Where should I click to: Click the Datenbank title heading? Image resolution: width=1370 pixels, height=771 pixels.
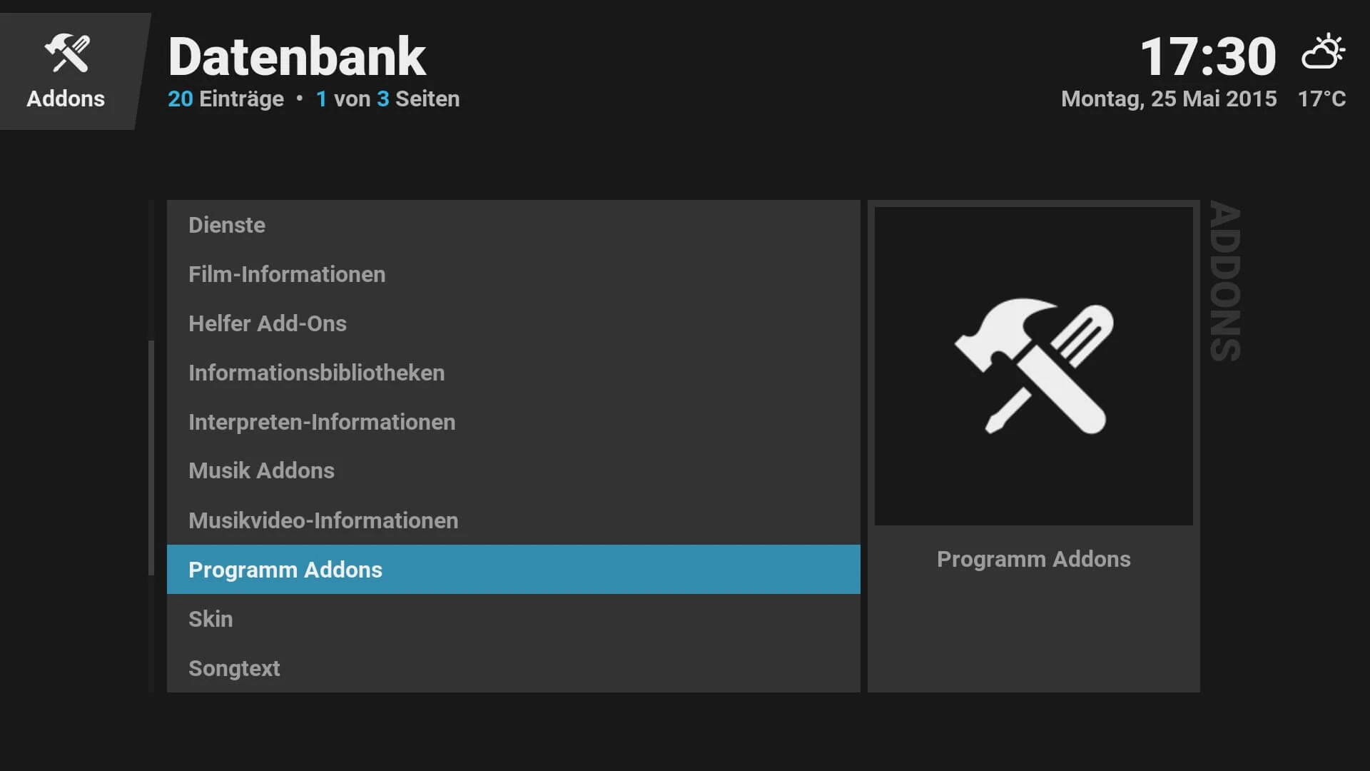pyautogui.click(x=297, y=56)
